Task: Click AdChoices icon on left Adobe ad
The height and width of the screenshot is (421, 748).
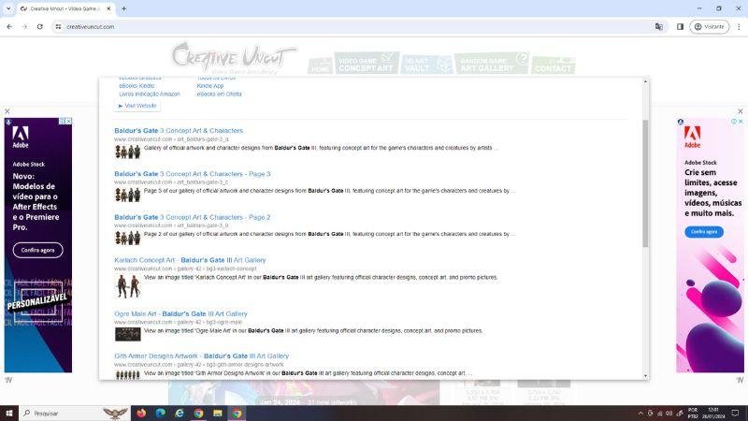Action: point(62,122)
